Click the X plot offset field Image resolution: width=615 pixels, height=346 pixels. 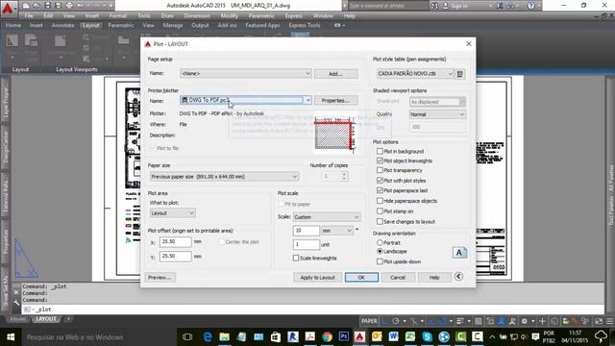(175, 242)
